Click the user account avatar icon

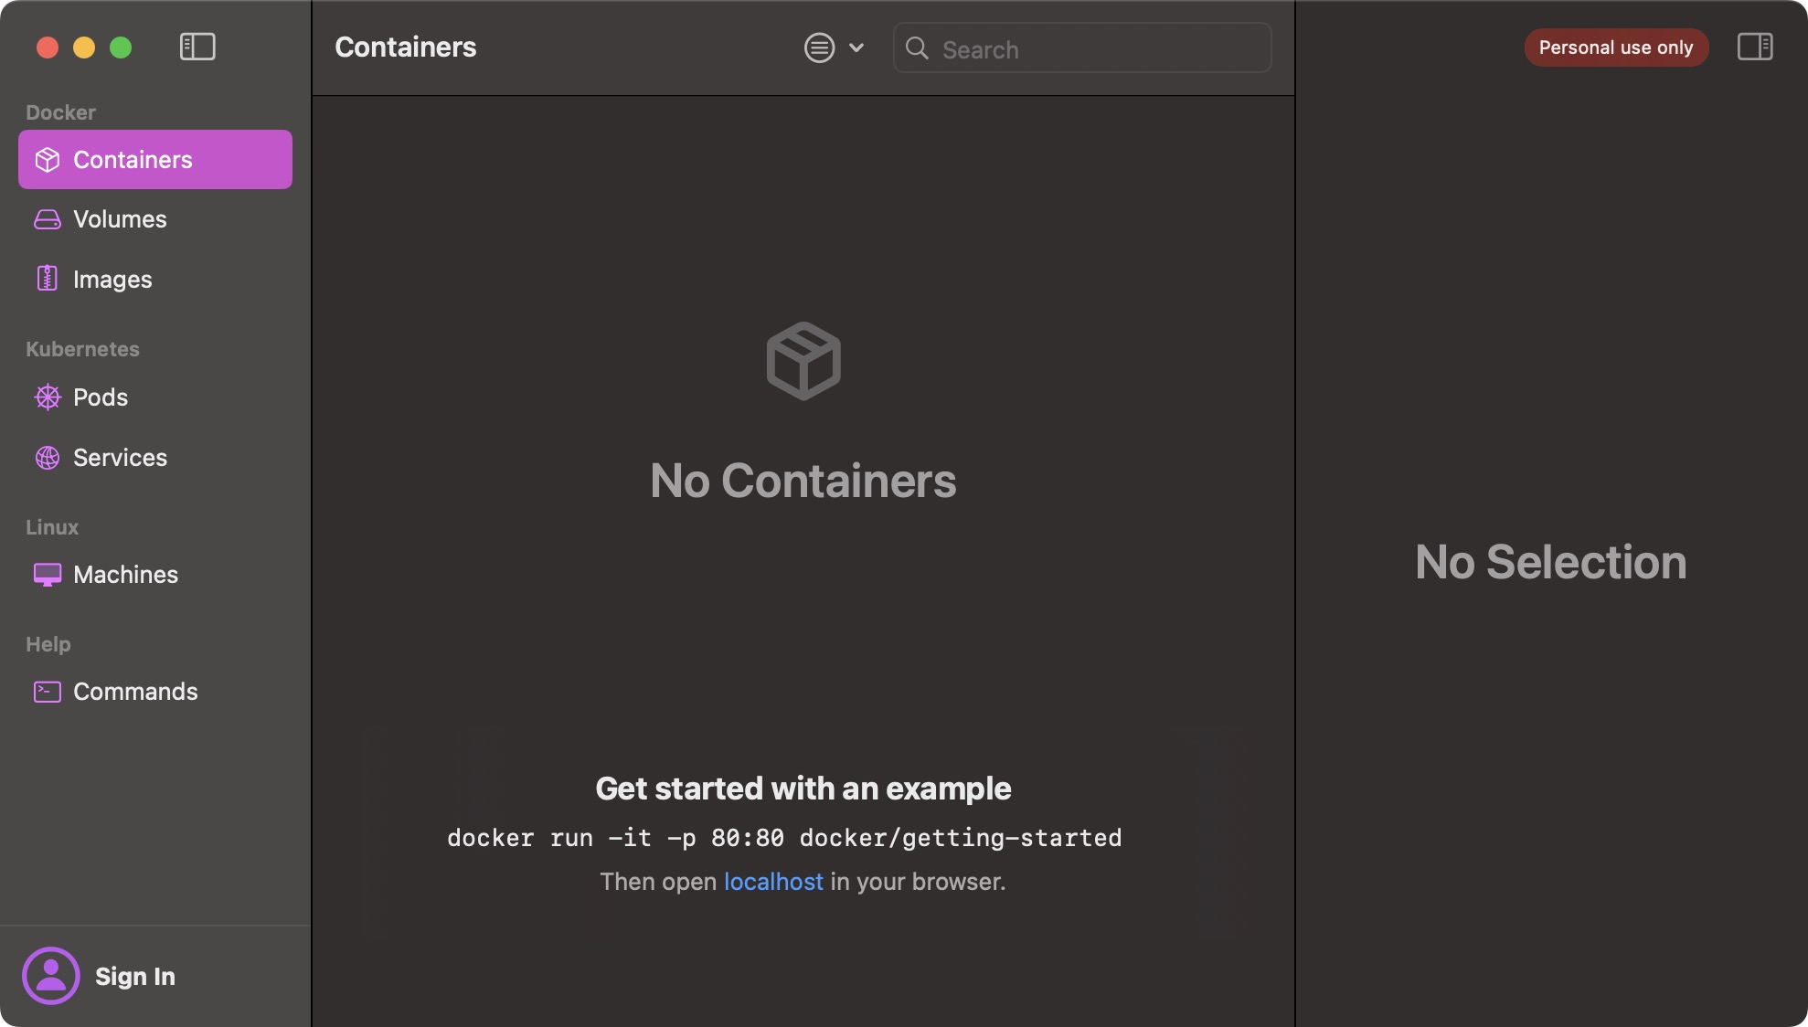[x=51, y=976]
